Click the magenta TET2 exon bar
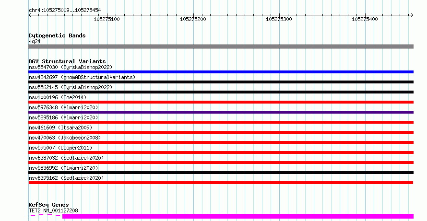427x221 pixels. tap(238, 216)
